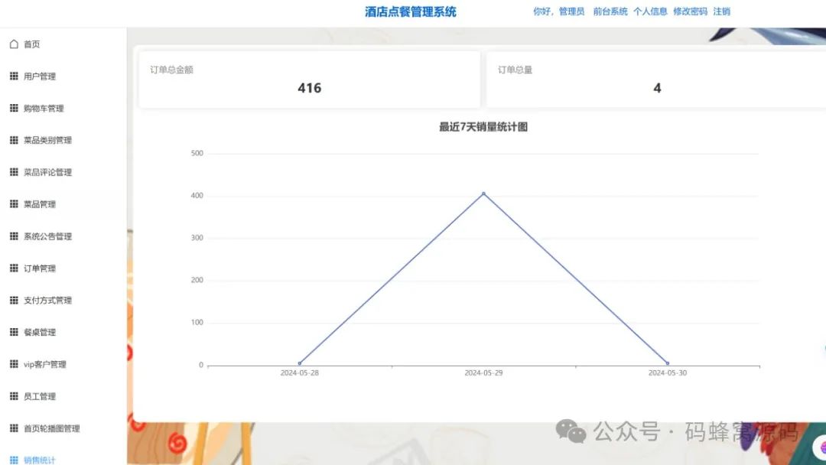Open the 前台系统 link

[x=611, y=11]
